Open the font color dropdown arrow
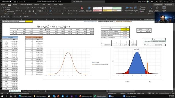Screen dimensions: 175x98 pos(35,11)
